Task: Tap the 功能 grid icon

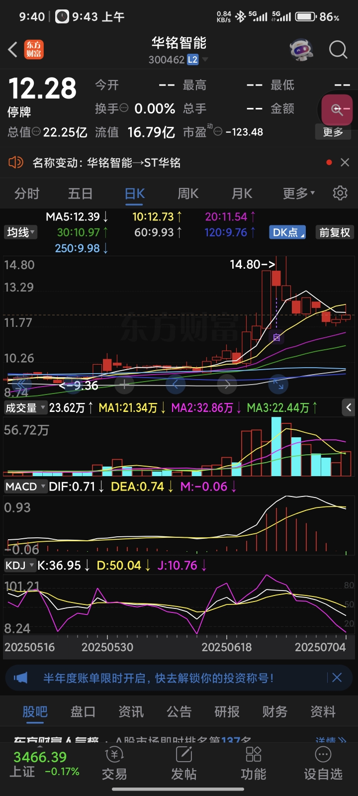Action: coord(254,755)
